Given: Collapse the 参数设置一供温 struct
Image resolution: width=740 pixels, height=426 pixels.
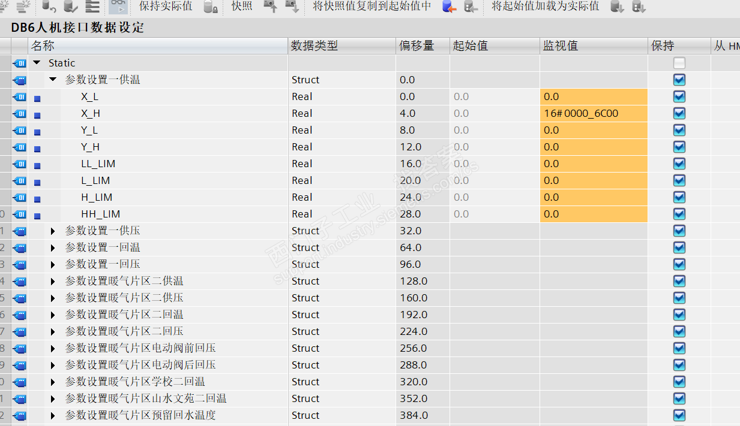Looking at the screenshot, I should tap(53, 80).
